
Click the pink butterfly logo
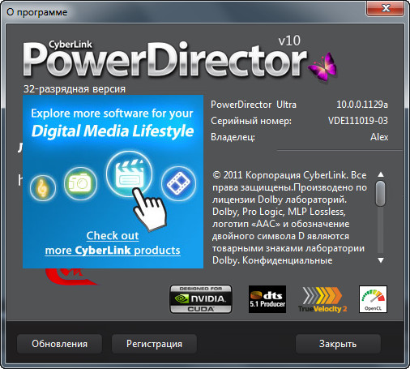pyautogui.click(x=322, y=67)
